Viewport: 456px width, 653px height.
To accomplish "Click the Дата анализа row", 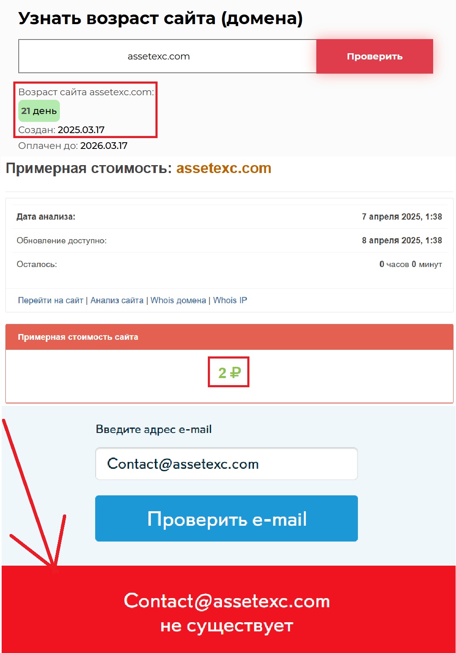I will 229,217.
